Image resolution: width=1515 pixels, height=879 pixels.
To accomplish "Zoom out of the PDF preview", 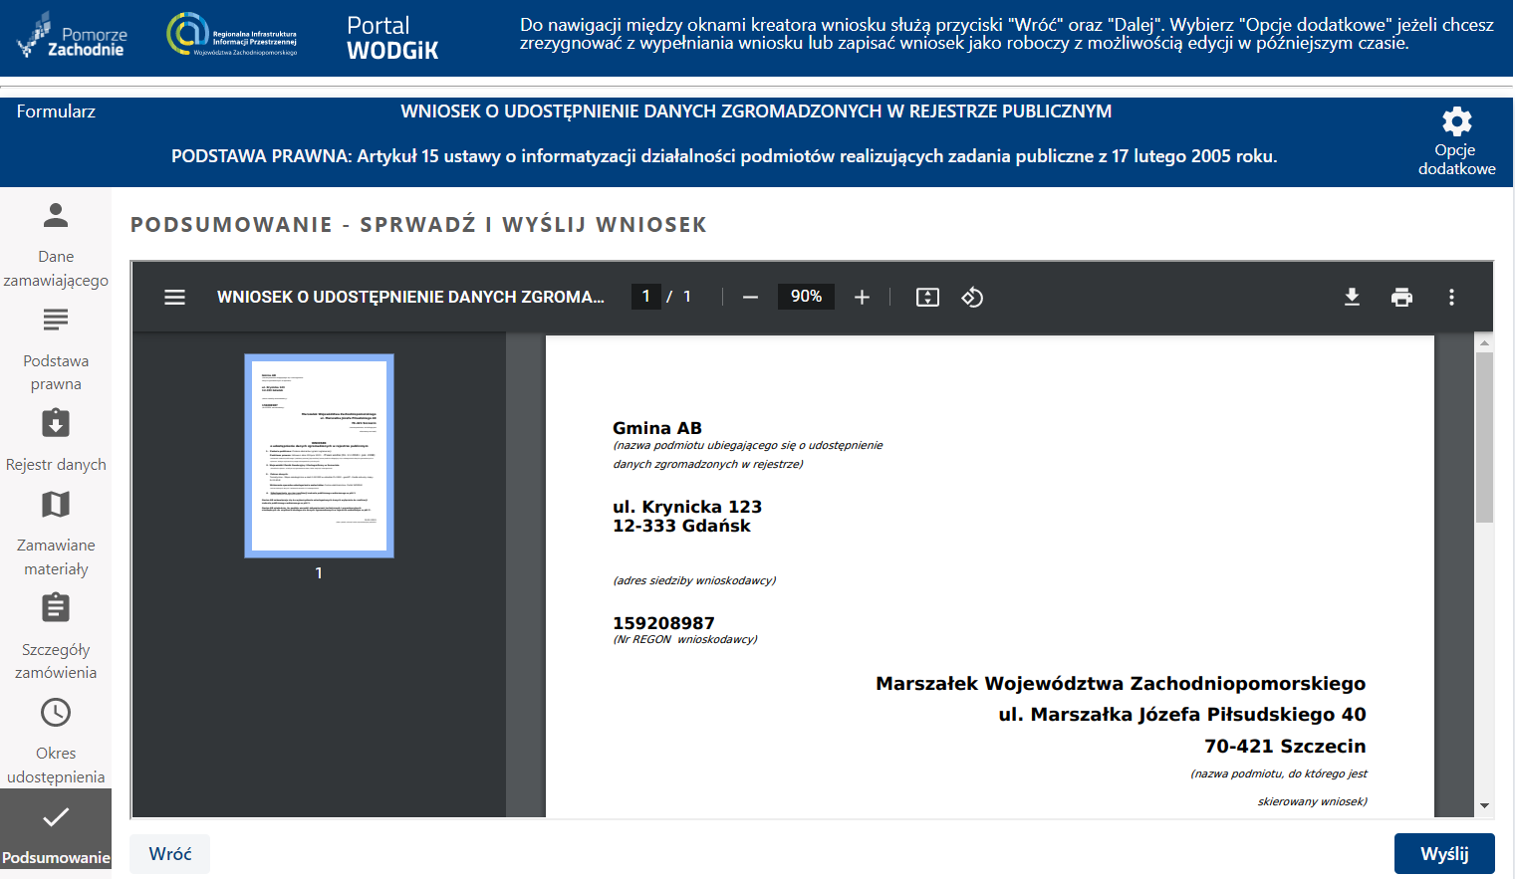I will [x=749, y=296].
